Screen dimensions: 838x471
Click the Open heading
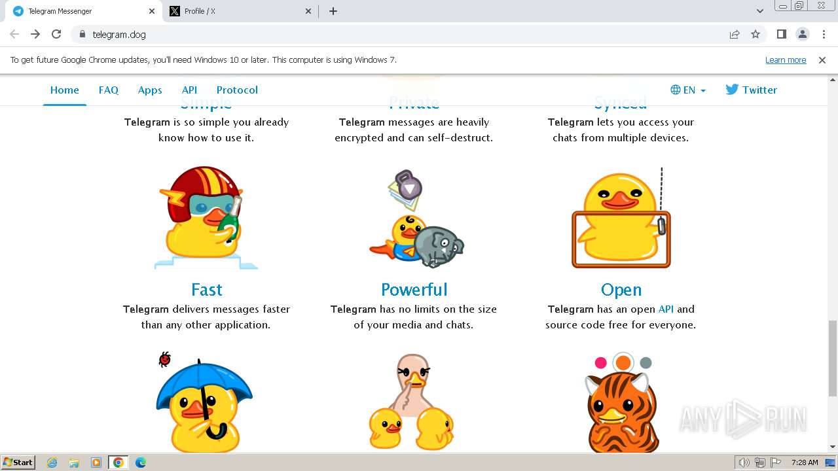(x=621, y=290)
